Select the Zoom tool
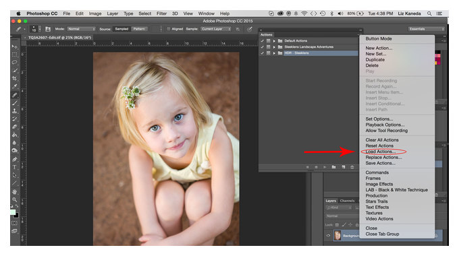 pyautogui.click(x=14, y=199)
